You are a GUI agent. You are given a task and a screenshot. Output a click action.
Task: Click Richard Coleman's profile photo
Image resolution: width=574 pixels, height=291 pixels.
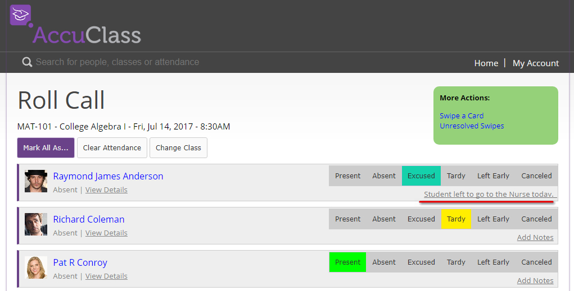click(x=36, y=224)
